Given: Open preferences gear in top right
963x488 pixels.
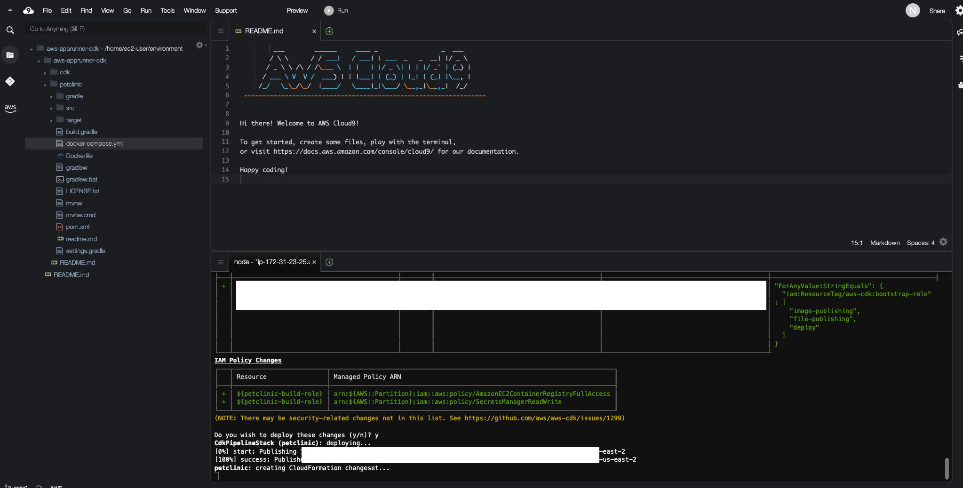Looking at the screenshot, I should (x=959, y=10).
